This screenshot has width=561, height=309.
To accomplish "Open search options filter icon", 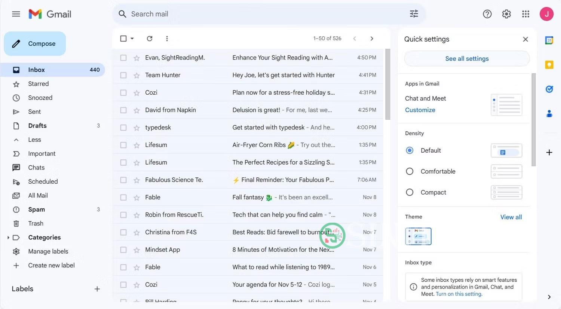I will click(414, 14).
